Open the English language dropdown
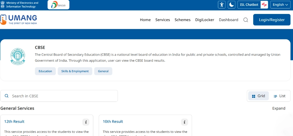Screen dimensions: 293x136 coord(280,5)
